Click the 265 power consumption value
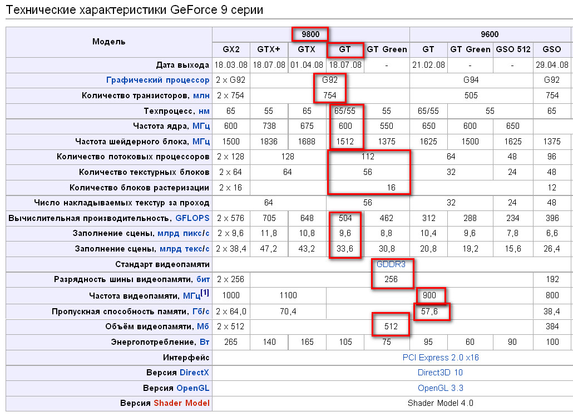The height and width of the screenshot is (417, 573). click(x=231, y=342)
